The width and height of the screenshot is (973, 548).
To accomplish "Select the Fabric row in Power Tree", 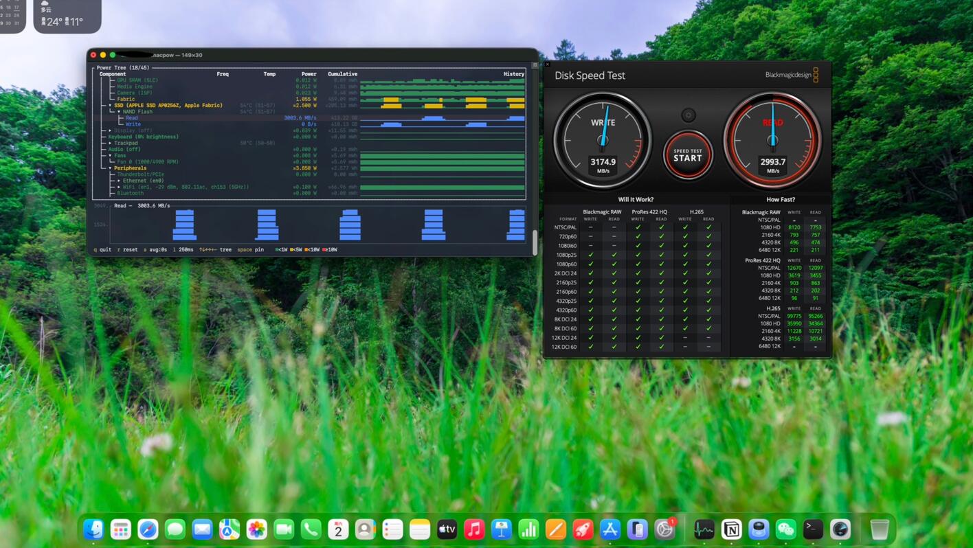I will pyautogui.click(x=309, y=99).
